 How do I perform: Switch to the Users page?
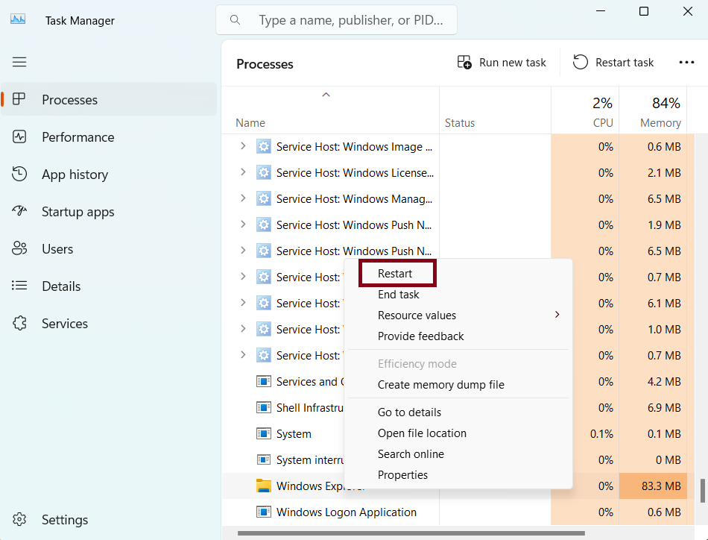(x=57, y=249)
